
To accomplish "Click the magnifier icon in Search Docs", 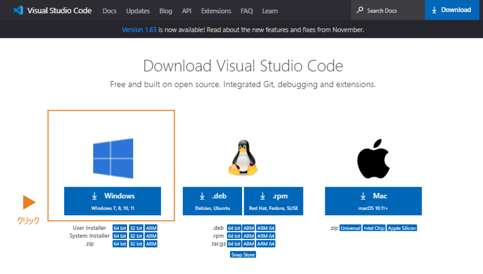I will pos(360,10).
